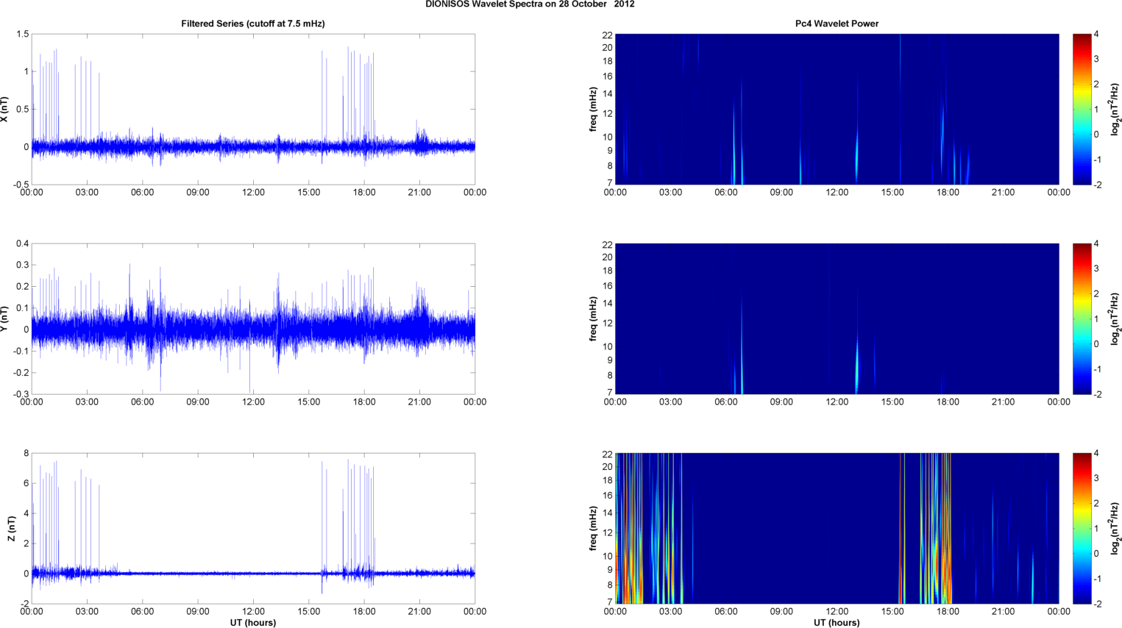
Task: Click inside the Y (nT) filtered series plot
Action: (x=253, y=318)
